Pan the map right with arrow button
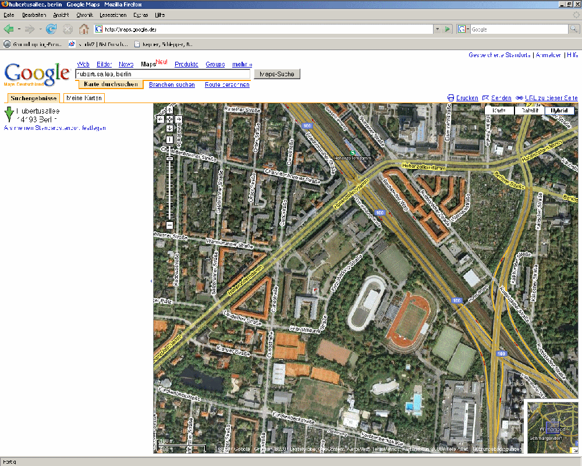 [179, 119]
